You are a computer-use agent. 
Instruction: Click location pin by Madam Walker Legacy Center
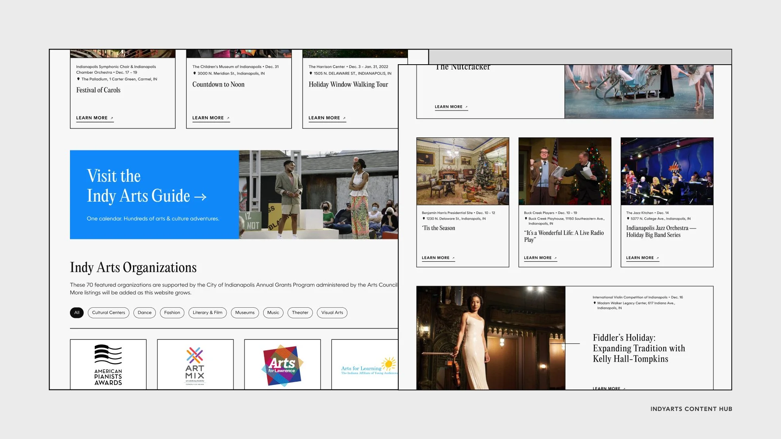coord(595,303)
